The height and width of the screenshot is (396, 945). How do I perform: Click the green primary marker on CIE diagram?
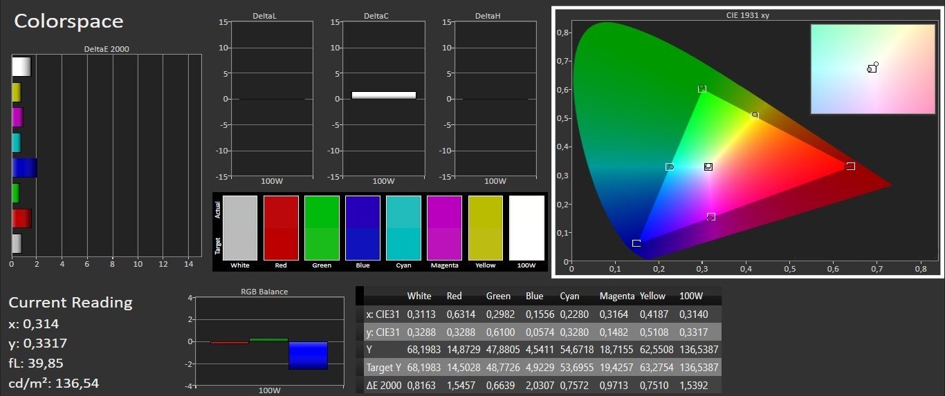[x=702, y=88]
